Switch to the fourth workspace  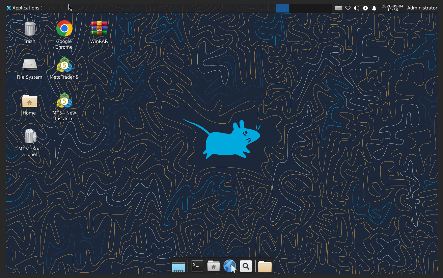324,8
